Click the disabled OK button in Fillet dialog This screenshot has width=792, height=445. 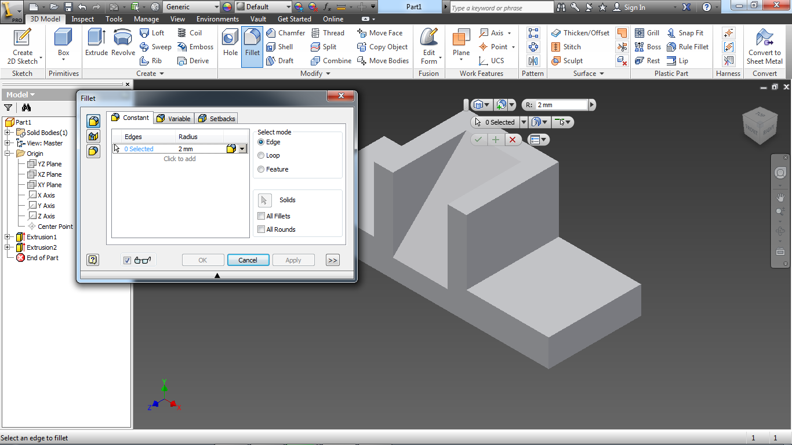pos(203,260)
